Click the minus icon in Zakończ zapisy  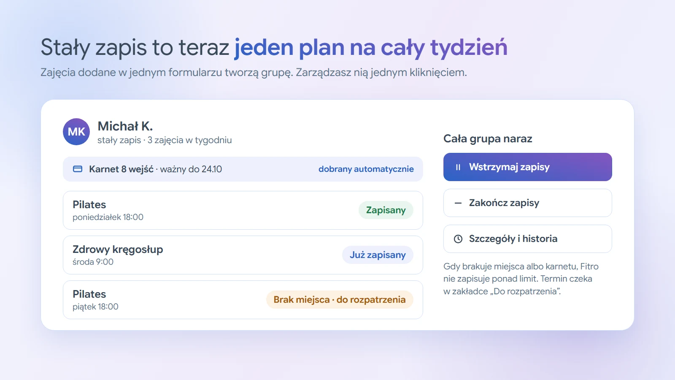[x=458, y=203]
